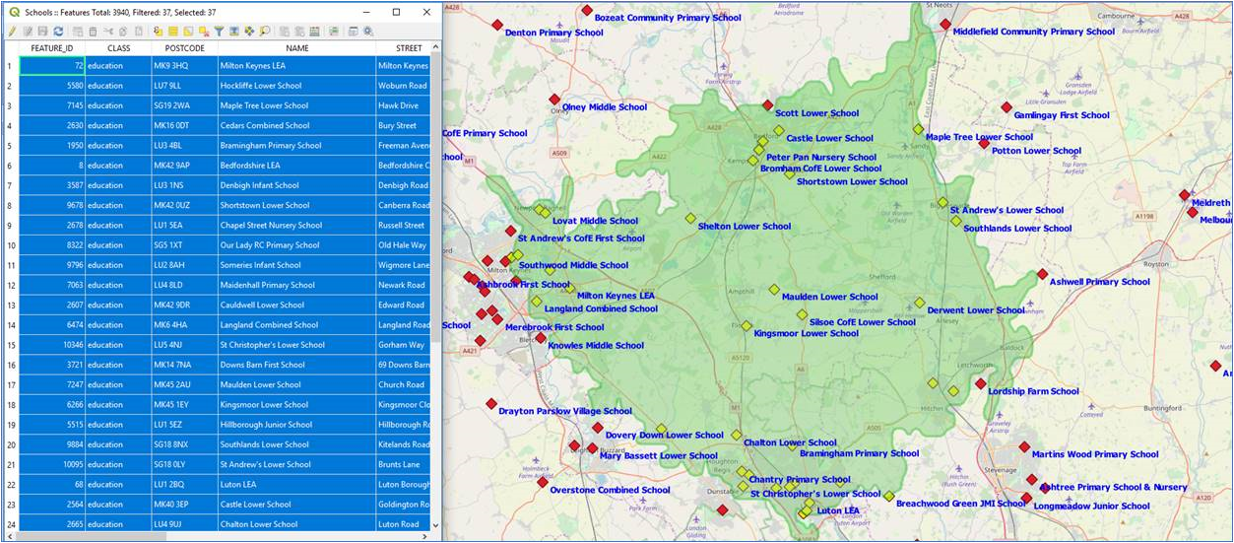Click 'Ashwell Primary School' map label

1099,282
